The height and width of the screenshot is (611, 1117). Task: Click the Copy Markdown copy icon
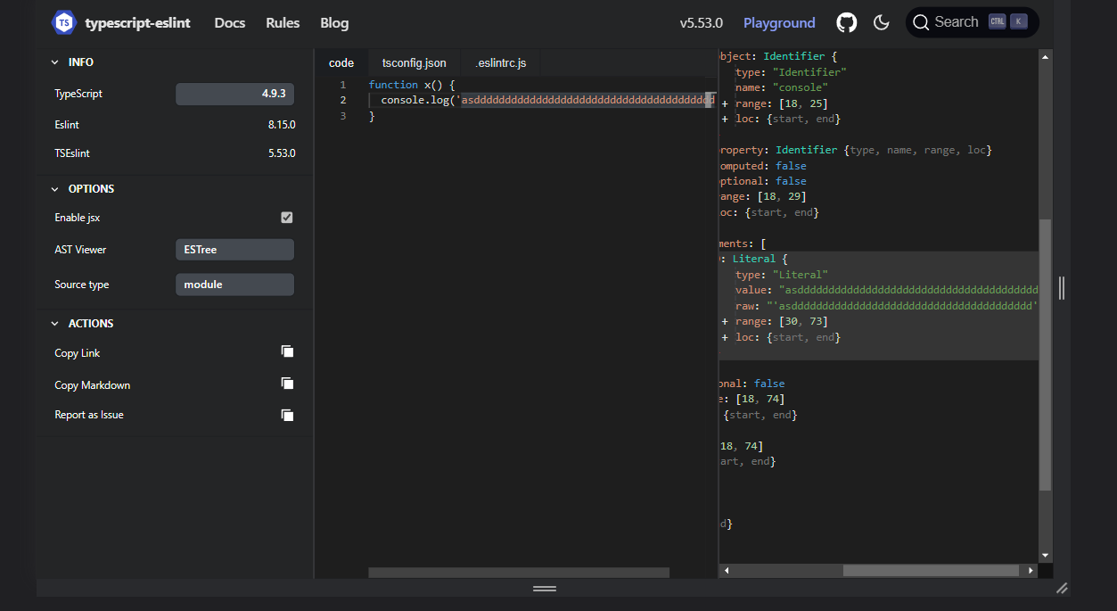tap(287, 384)
